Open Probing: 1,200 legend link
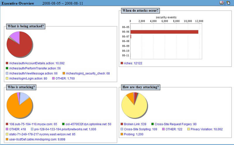Viewport: 234px width, 145px height. (134, 134)
